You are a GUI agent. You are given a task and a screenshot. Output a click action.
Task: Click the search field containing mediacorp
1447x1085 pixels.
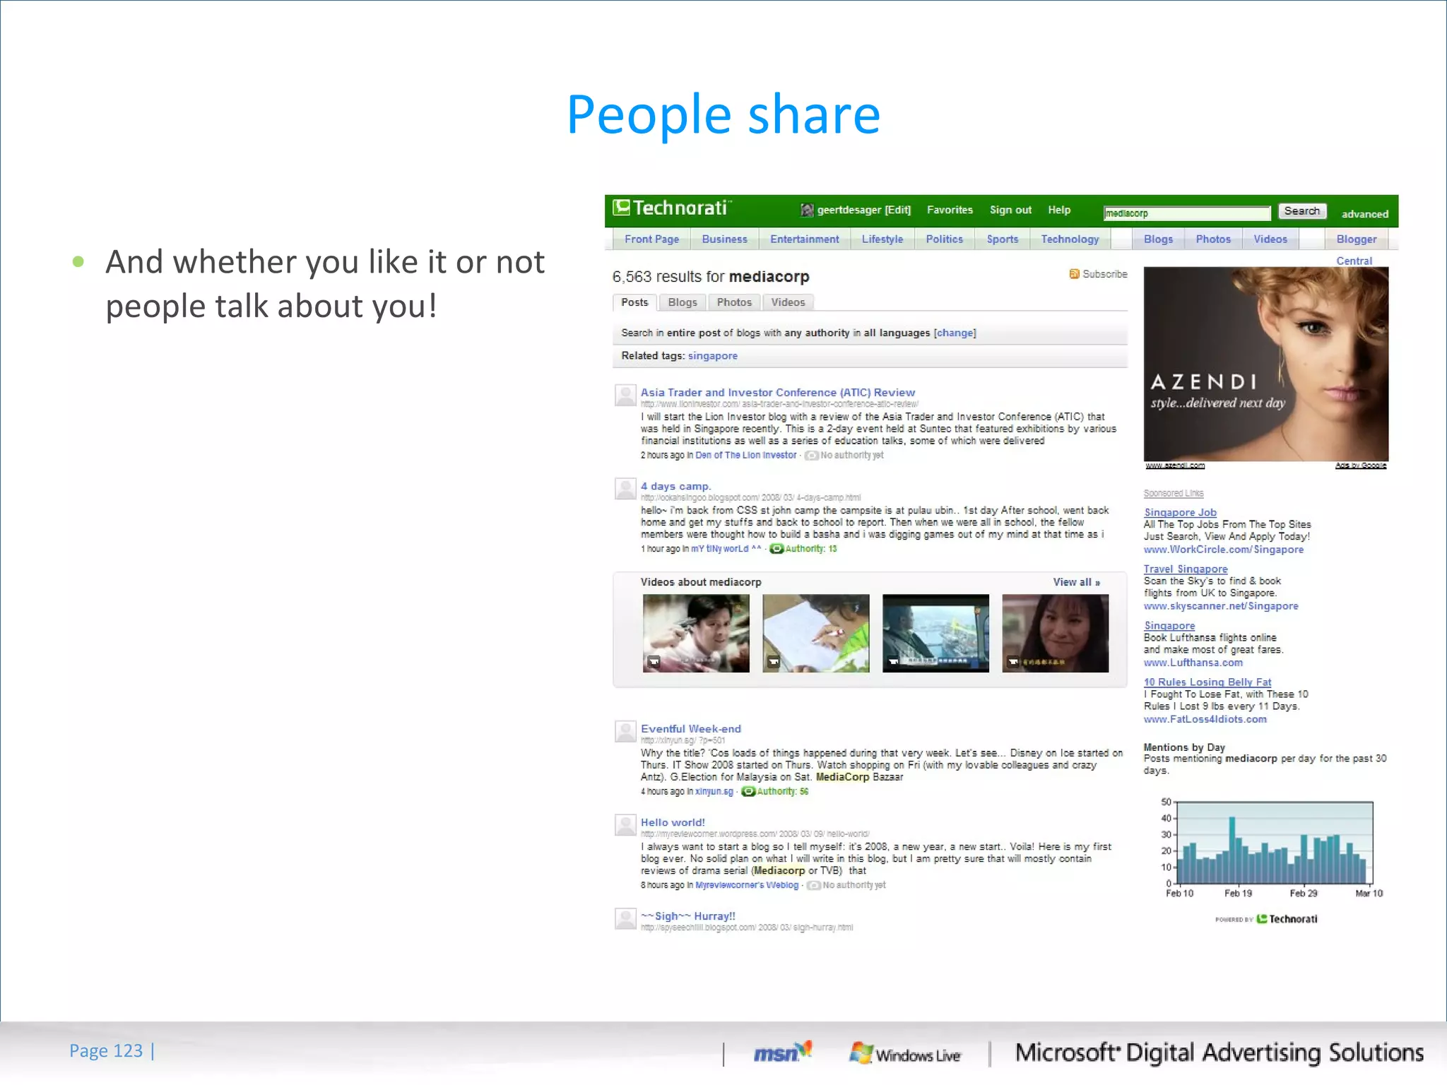pyautogui.click(x=1187, y=213)
